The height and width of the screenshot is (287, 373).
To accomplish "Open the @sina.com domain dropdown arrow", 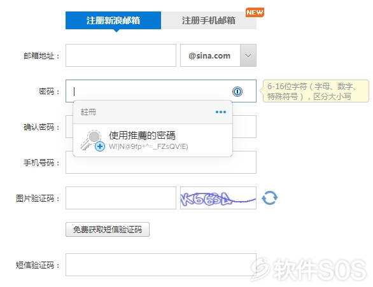I will (x=248, y=55).
